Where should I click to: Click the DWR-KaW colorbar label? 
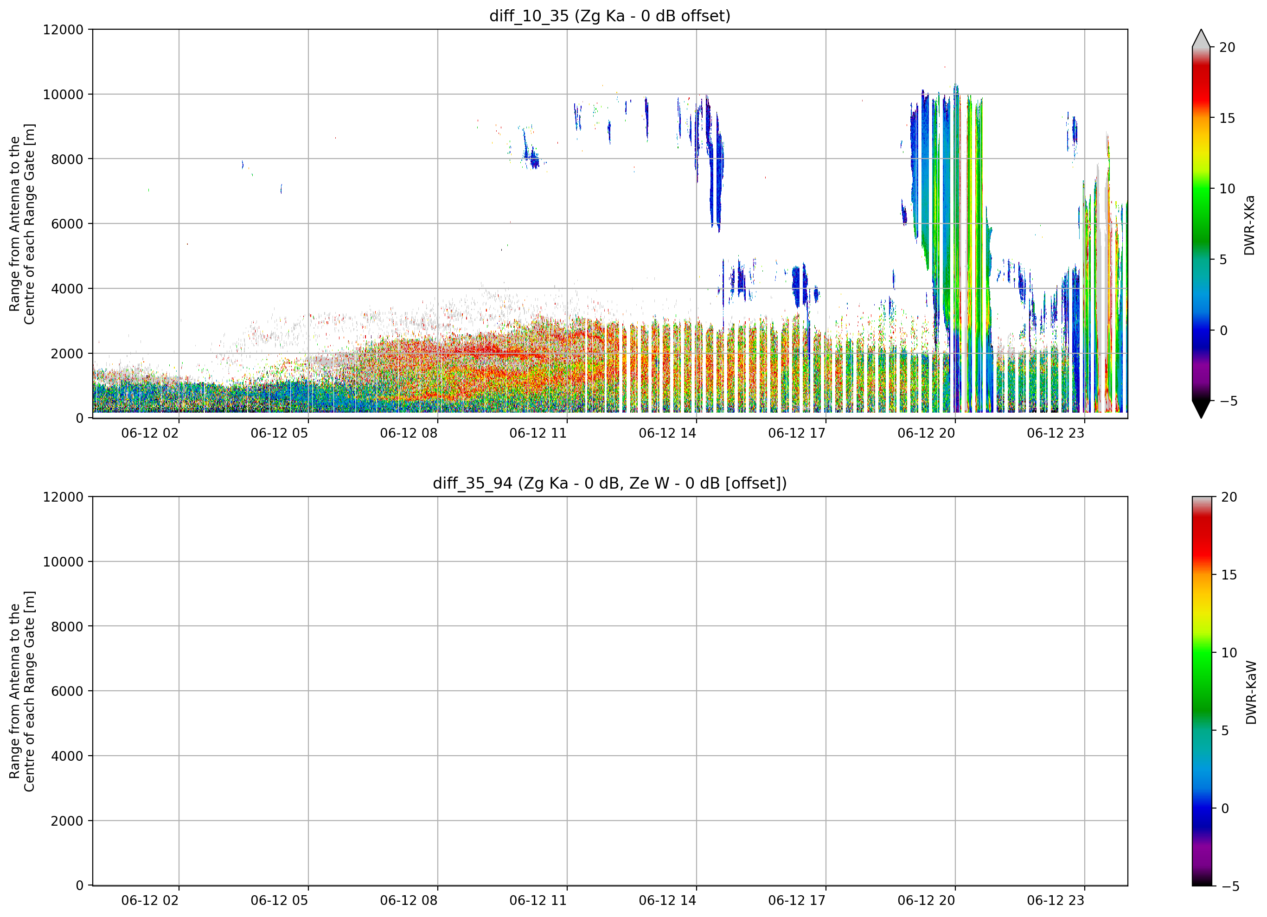[x=1251, y=693]
